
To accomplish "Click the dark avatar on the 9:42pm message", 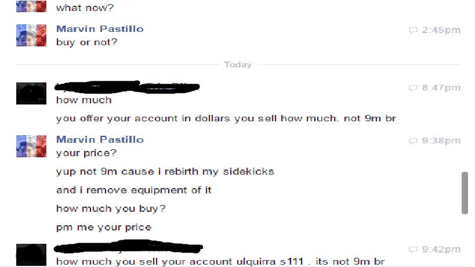I will click(x=31, y=255).
